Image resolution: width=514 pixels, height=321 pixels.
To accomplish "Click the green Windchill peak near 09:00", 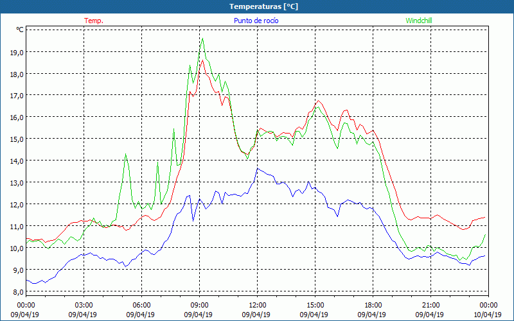I will [202, 39].
